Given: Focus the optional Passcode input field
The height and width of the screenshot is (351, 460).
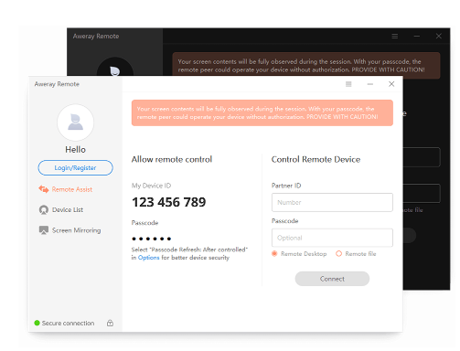Looking at the screenshot, I should click(x=332, y=238).
